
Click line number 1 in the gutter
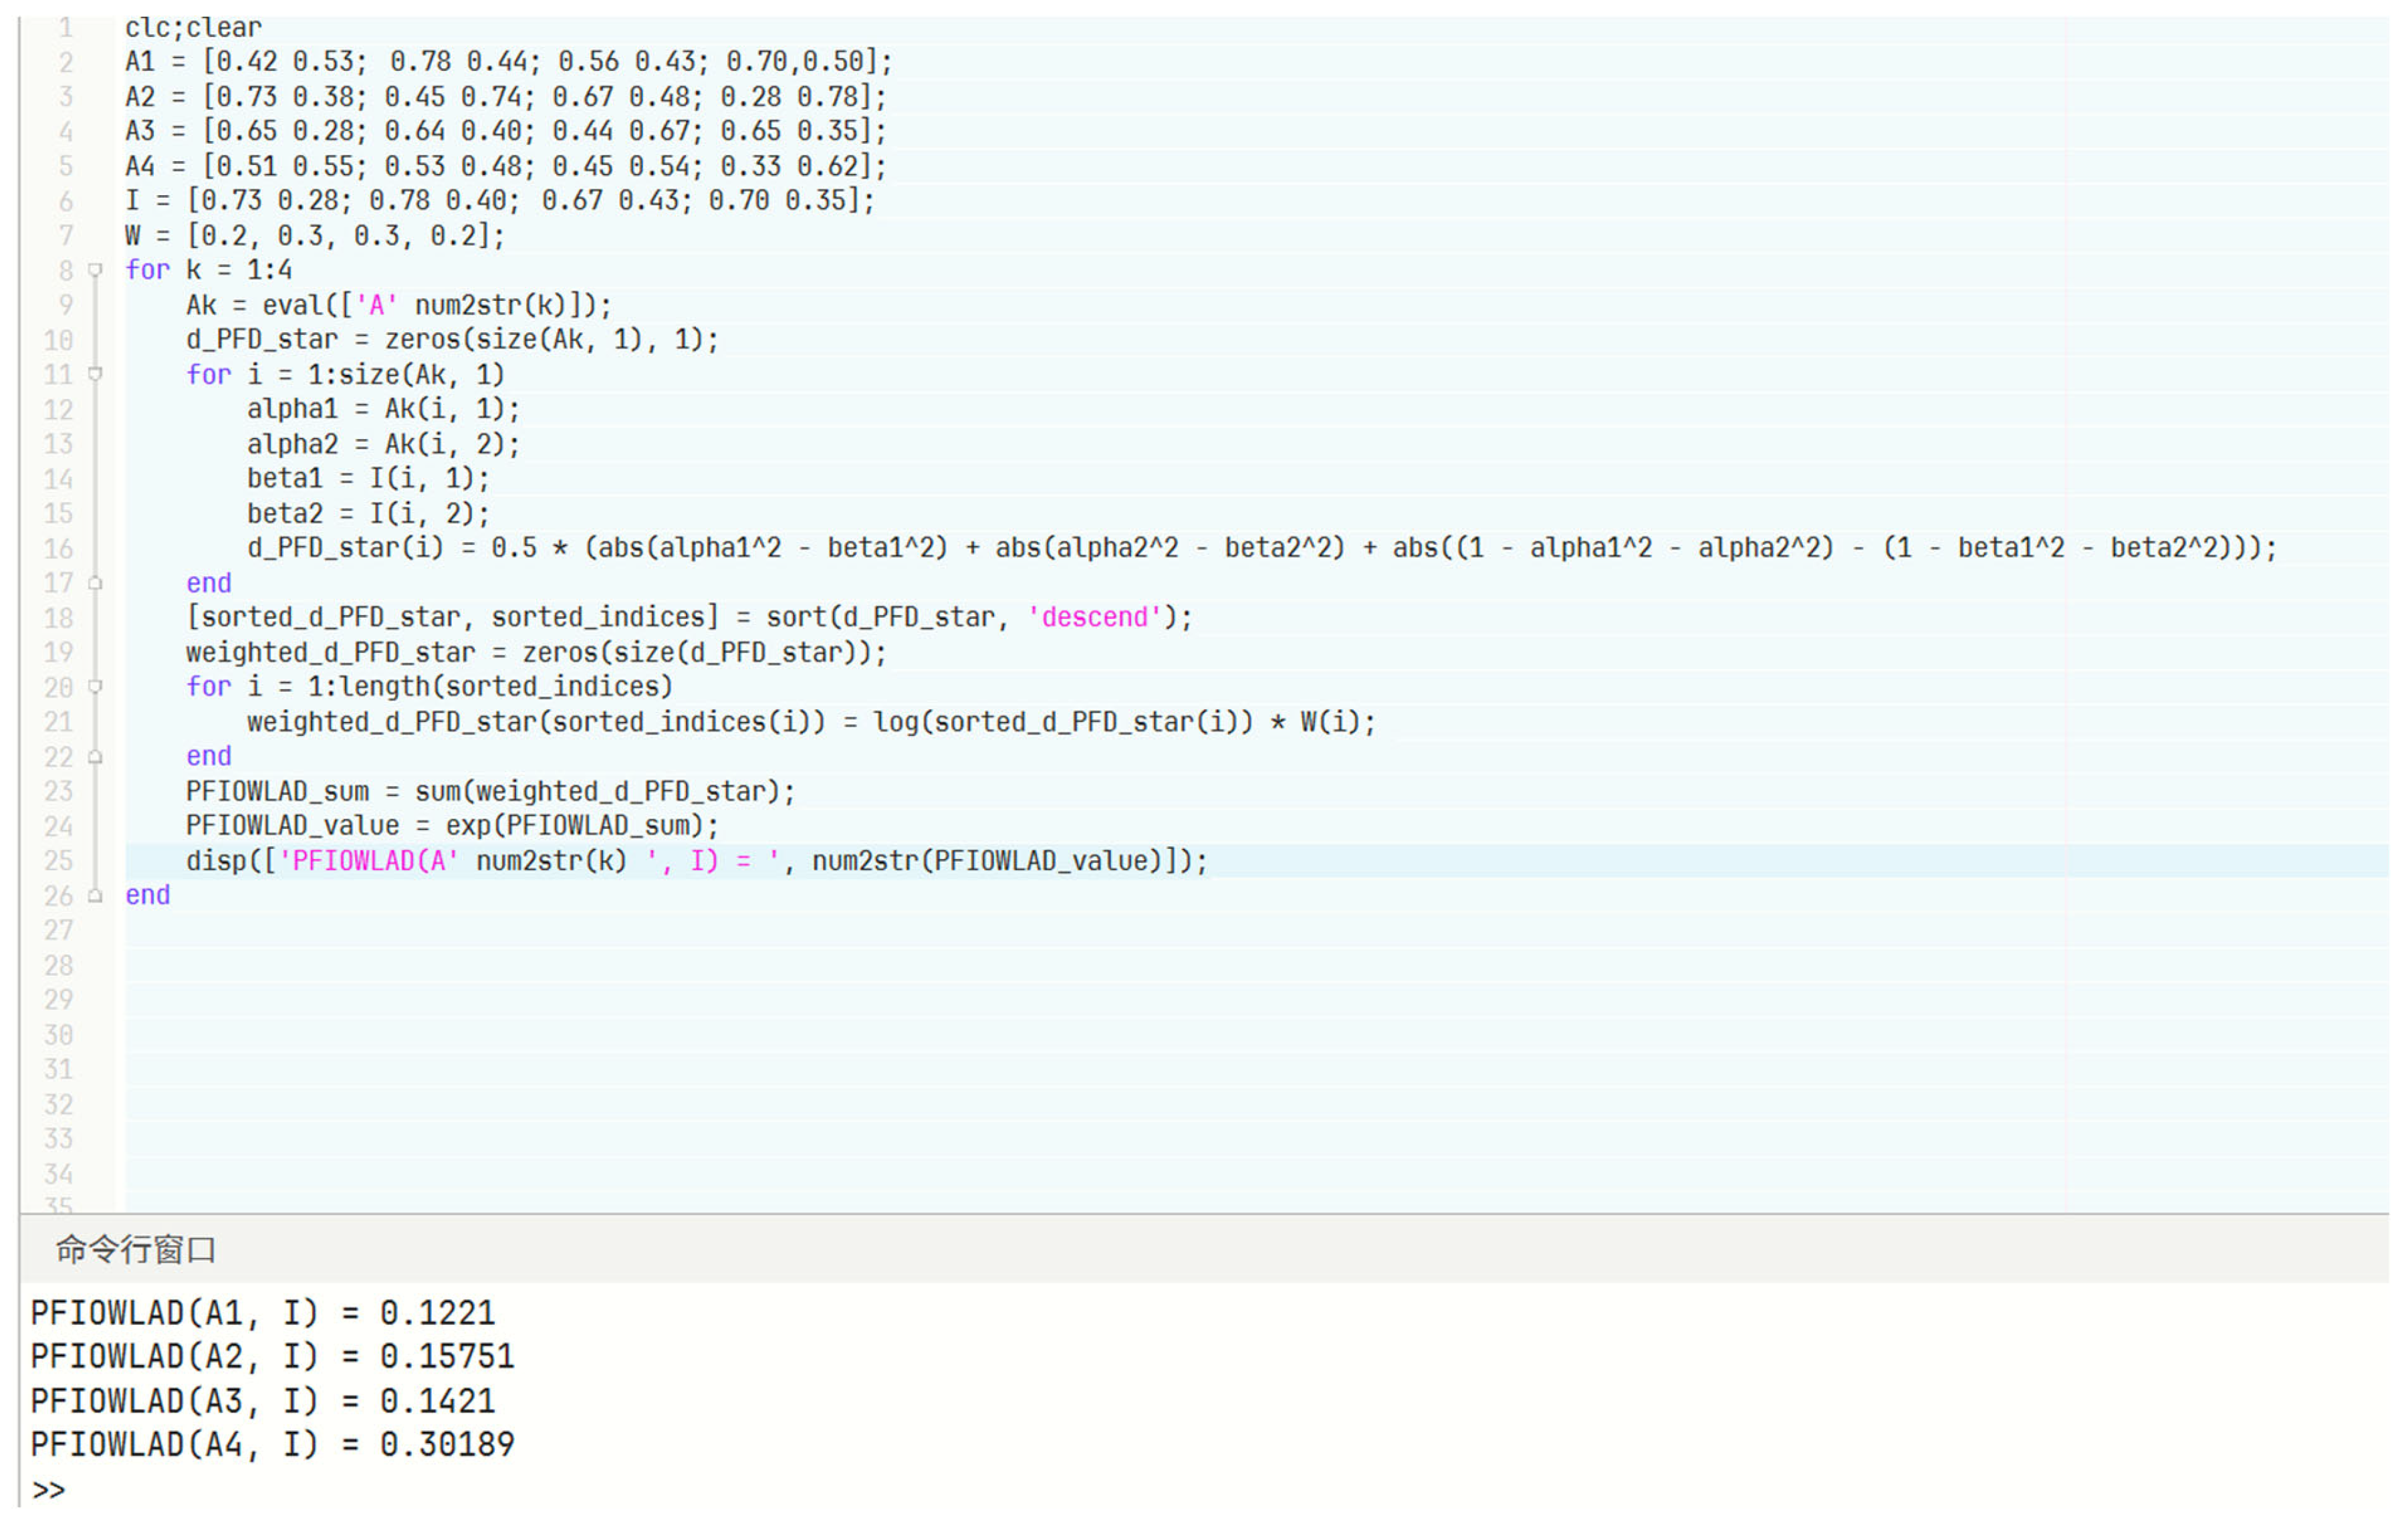65,27
